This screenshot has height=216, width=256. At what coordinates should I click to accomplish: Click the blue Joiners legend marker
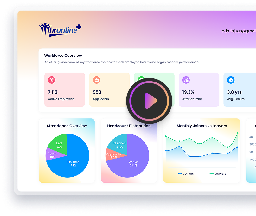click(x=179, y=173)
